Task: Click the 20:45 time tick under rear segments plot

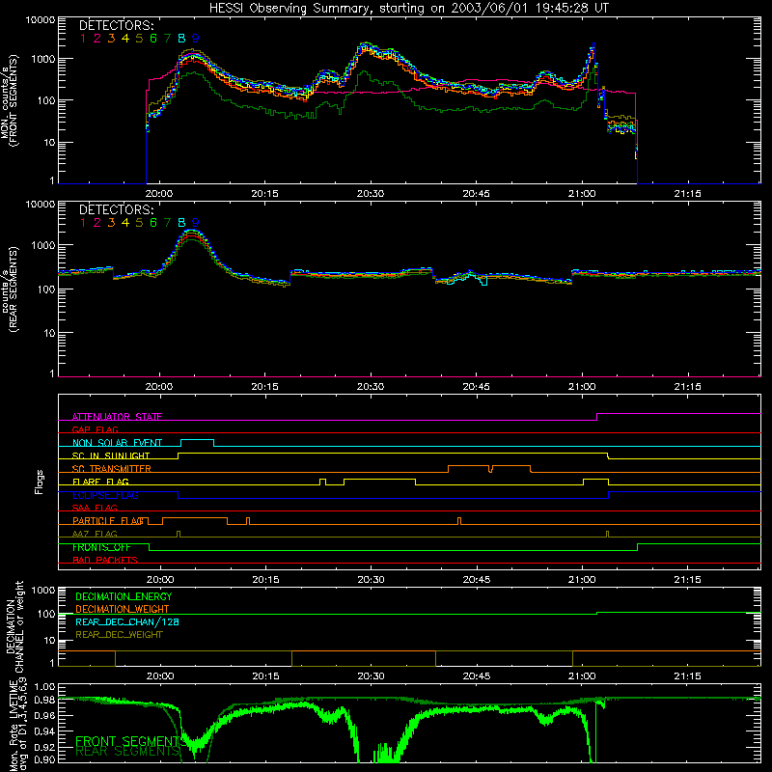Action: coord(476,387)
